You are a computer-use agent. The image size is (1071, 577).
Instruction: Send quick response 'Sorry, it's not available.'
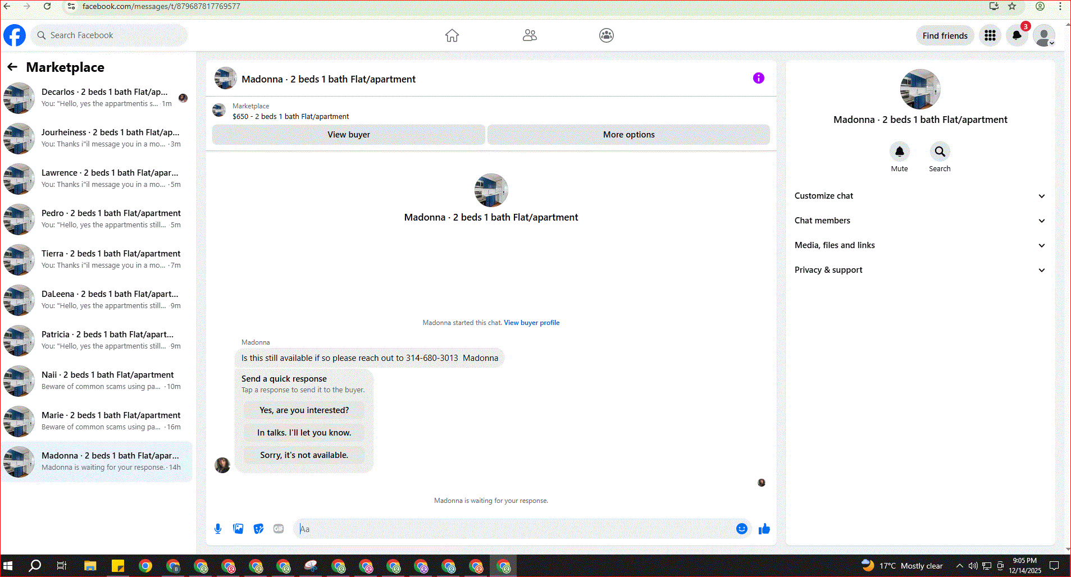[x=304, y=455]
